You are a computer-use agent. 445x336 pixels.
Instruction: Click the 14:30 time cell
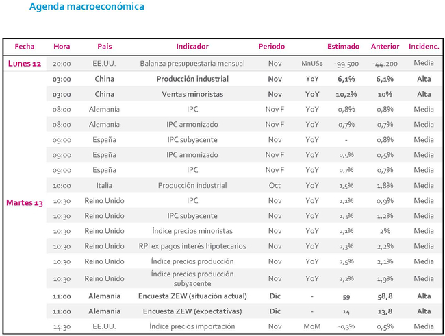pyautogui.click(x=62, y=326)
